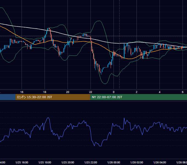Select the 1/26 02:00 date label
Viewport: 187px width, 165px height.
(137, 162)
